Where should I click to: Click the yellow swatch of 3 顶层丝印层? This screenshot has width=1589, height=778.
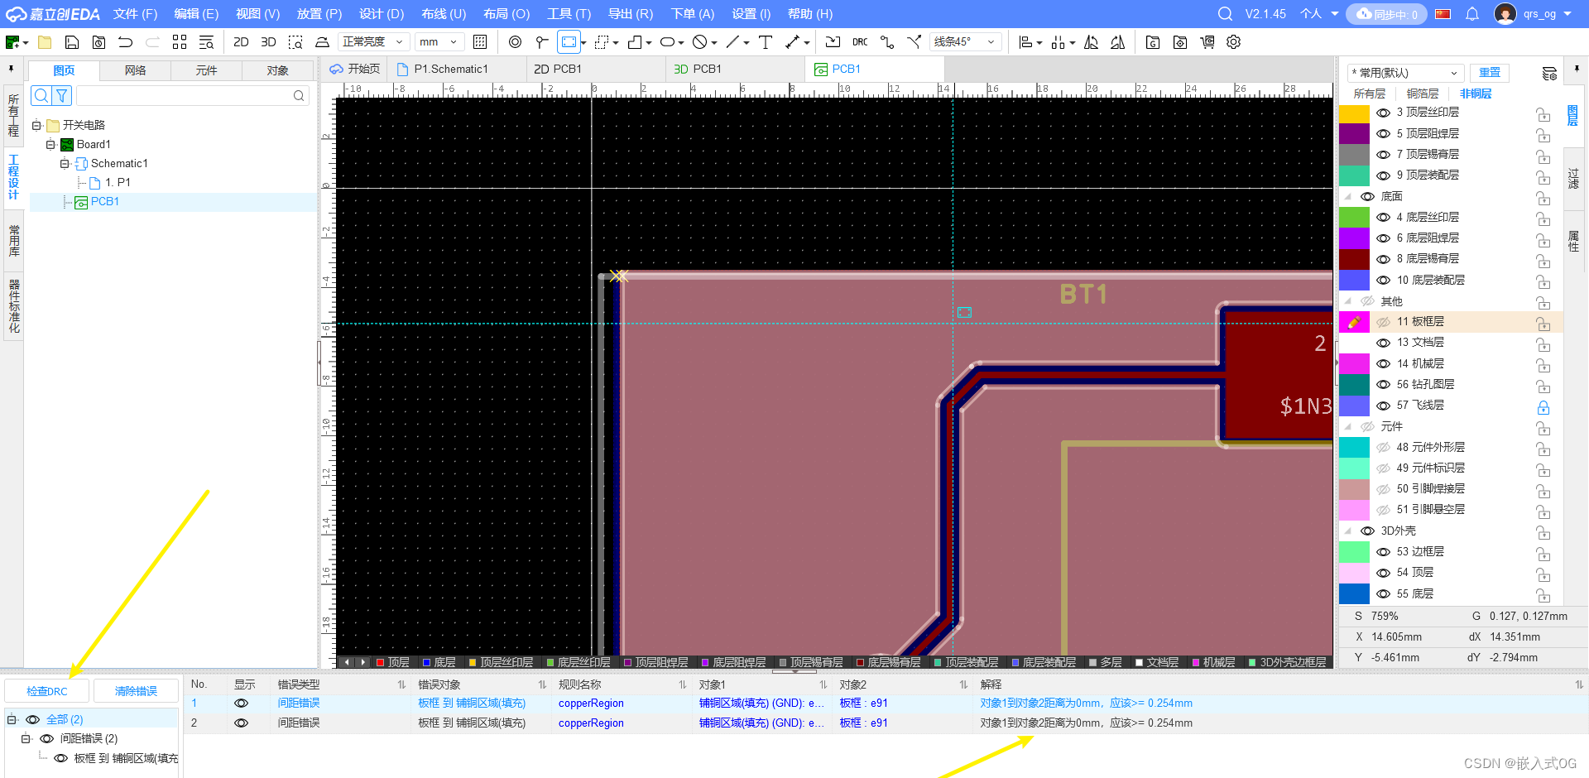pos(1354,113)
